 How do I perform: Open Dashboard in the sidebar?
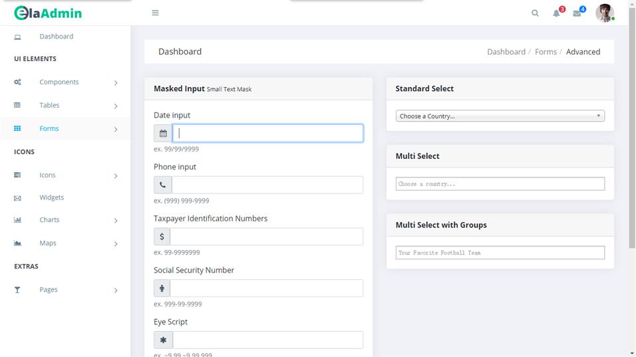click(x=56, y=37)
